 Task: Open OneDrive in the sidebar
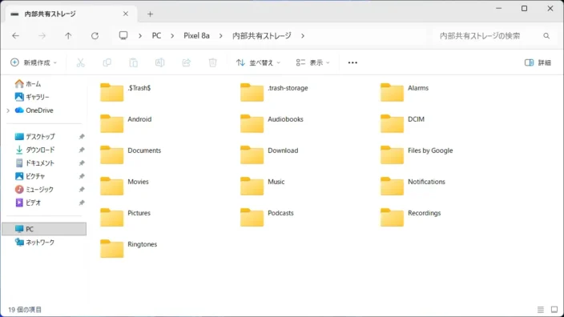(34, 110)
